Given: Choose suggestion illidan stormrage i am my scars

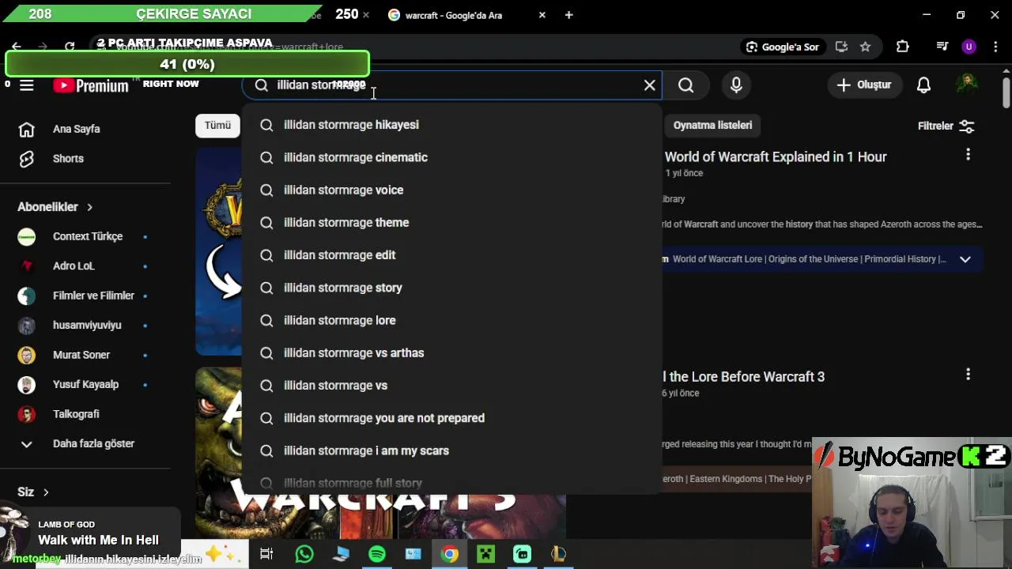Looking at the screenshot, I should (x=451, y=450).
